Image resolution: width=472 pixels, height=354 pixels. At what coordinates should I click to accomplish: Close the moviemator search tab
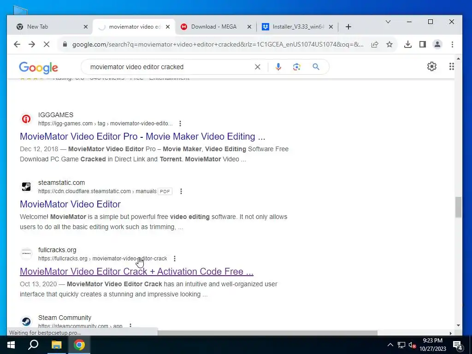tap(168, 27)
